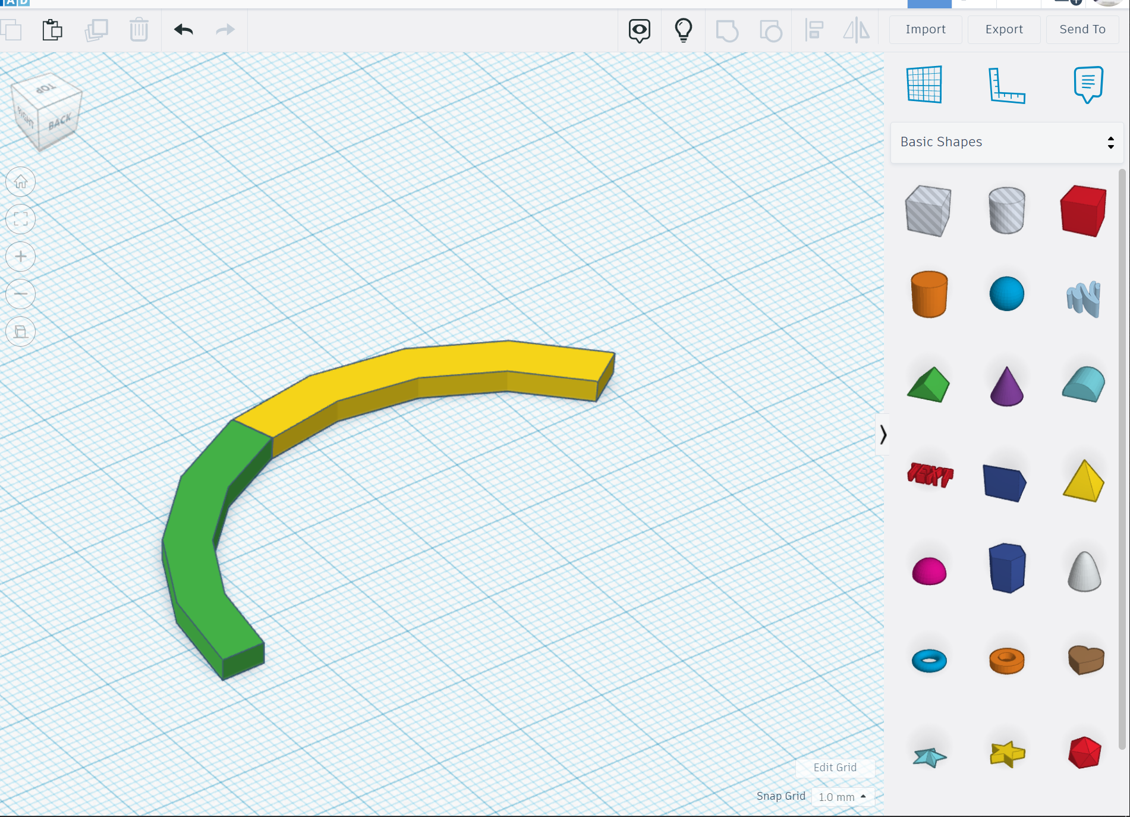The height and width of the screenshot is (817, 1130).
Task: Open the Notes tool icon
Action: coord(1088,84)
